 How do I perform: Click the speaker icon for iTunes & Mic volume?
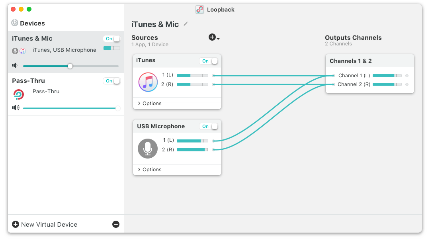click(15, 65)
